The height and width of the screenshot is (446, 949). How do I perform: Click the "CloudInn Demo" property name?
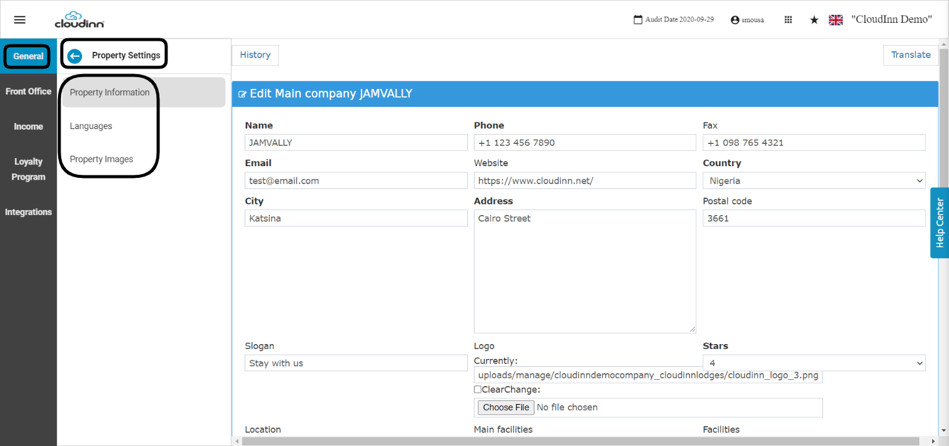pyautogui.click(x=892, y=19)
